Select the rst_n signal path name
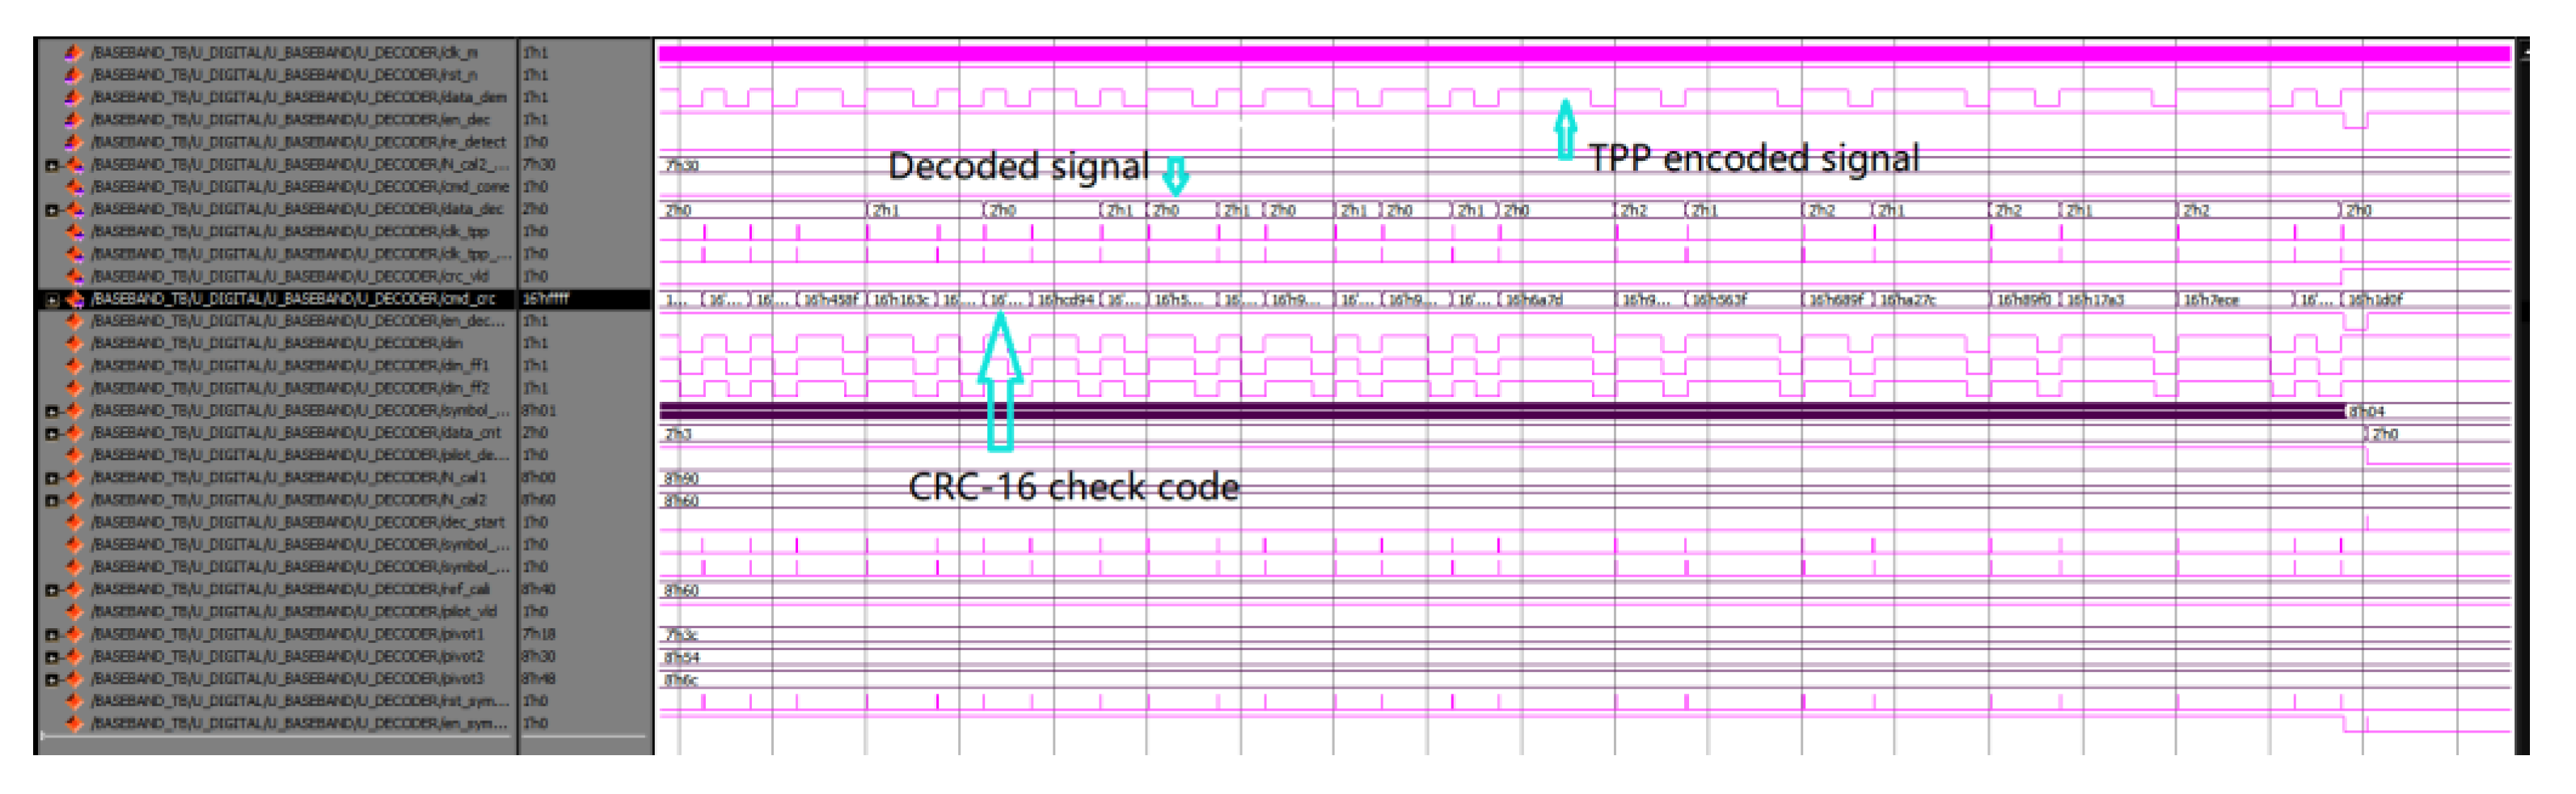Image resolution: width=2576 pixels, height=794 pixels. pos(285,75)
